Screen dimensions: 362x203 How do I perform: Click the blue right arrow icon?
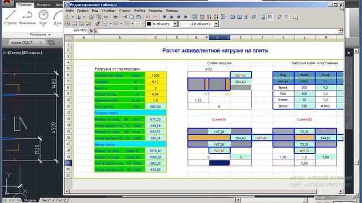point(186,17)
